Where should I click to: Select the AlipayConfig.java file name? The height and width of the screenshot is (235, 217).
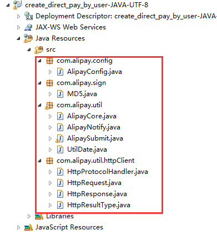click(x=94, y=72)
